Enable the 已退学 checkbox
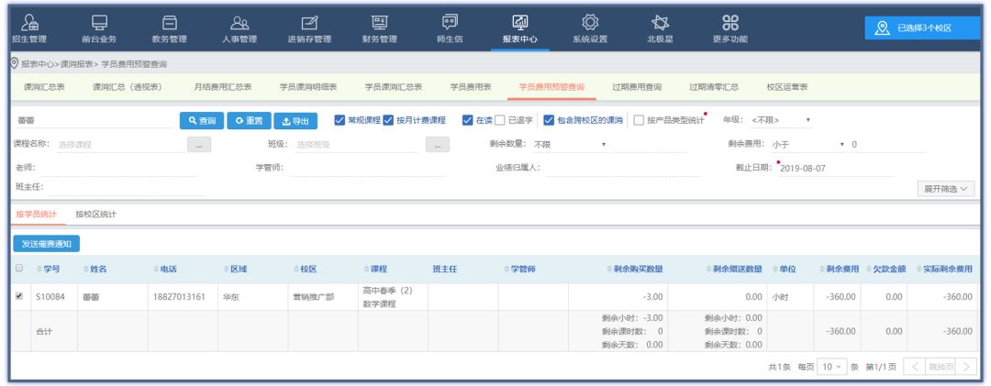The height and width of the screenshot is (386, 991). point(500,120)
